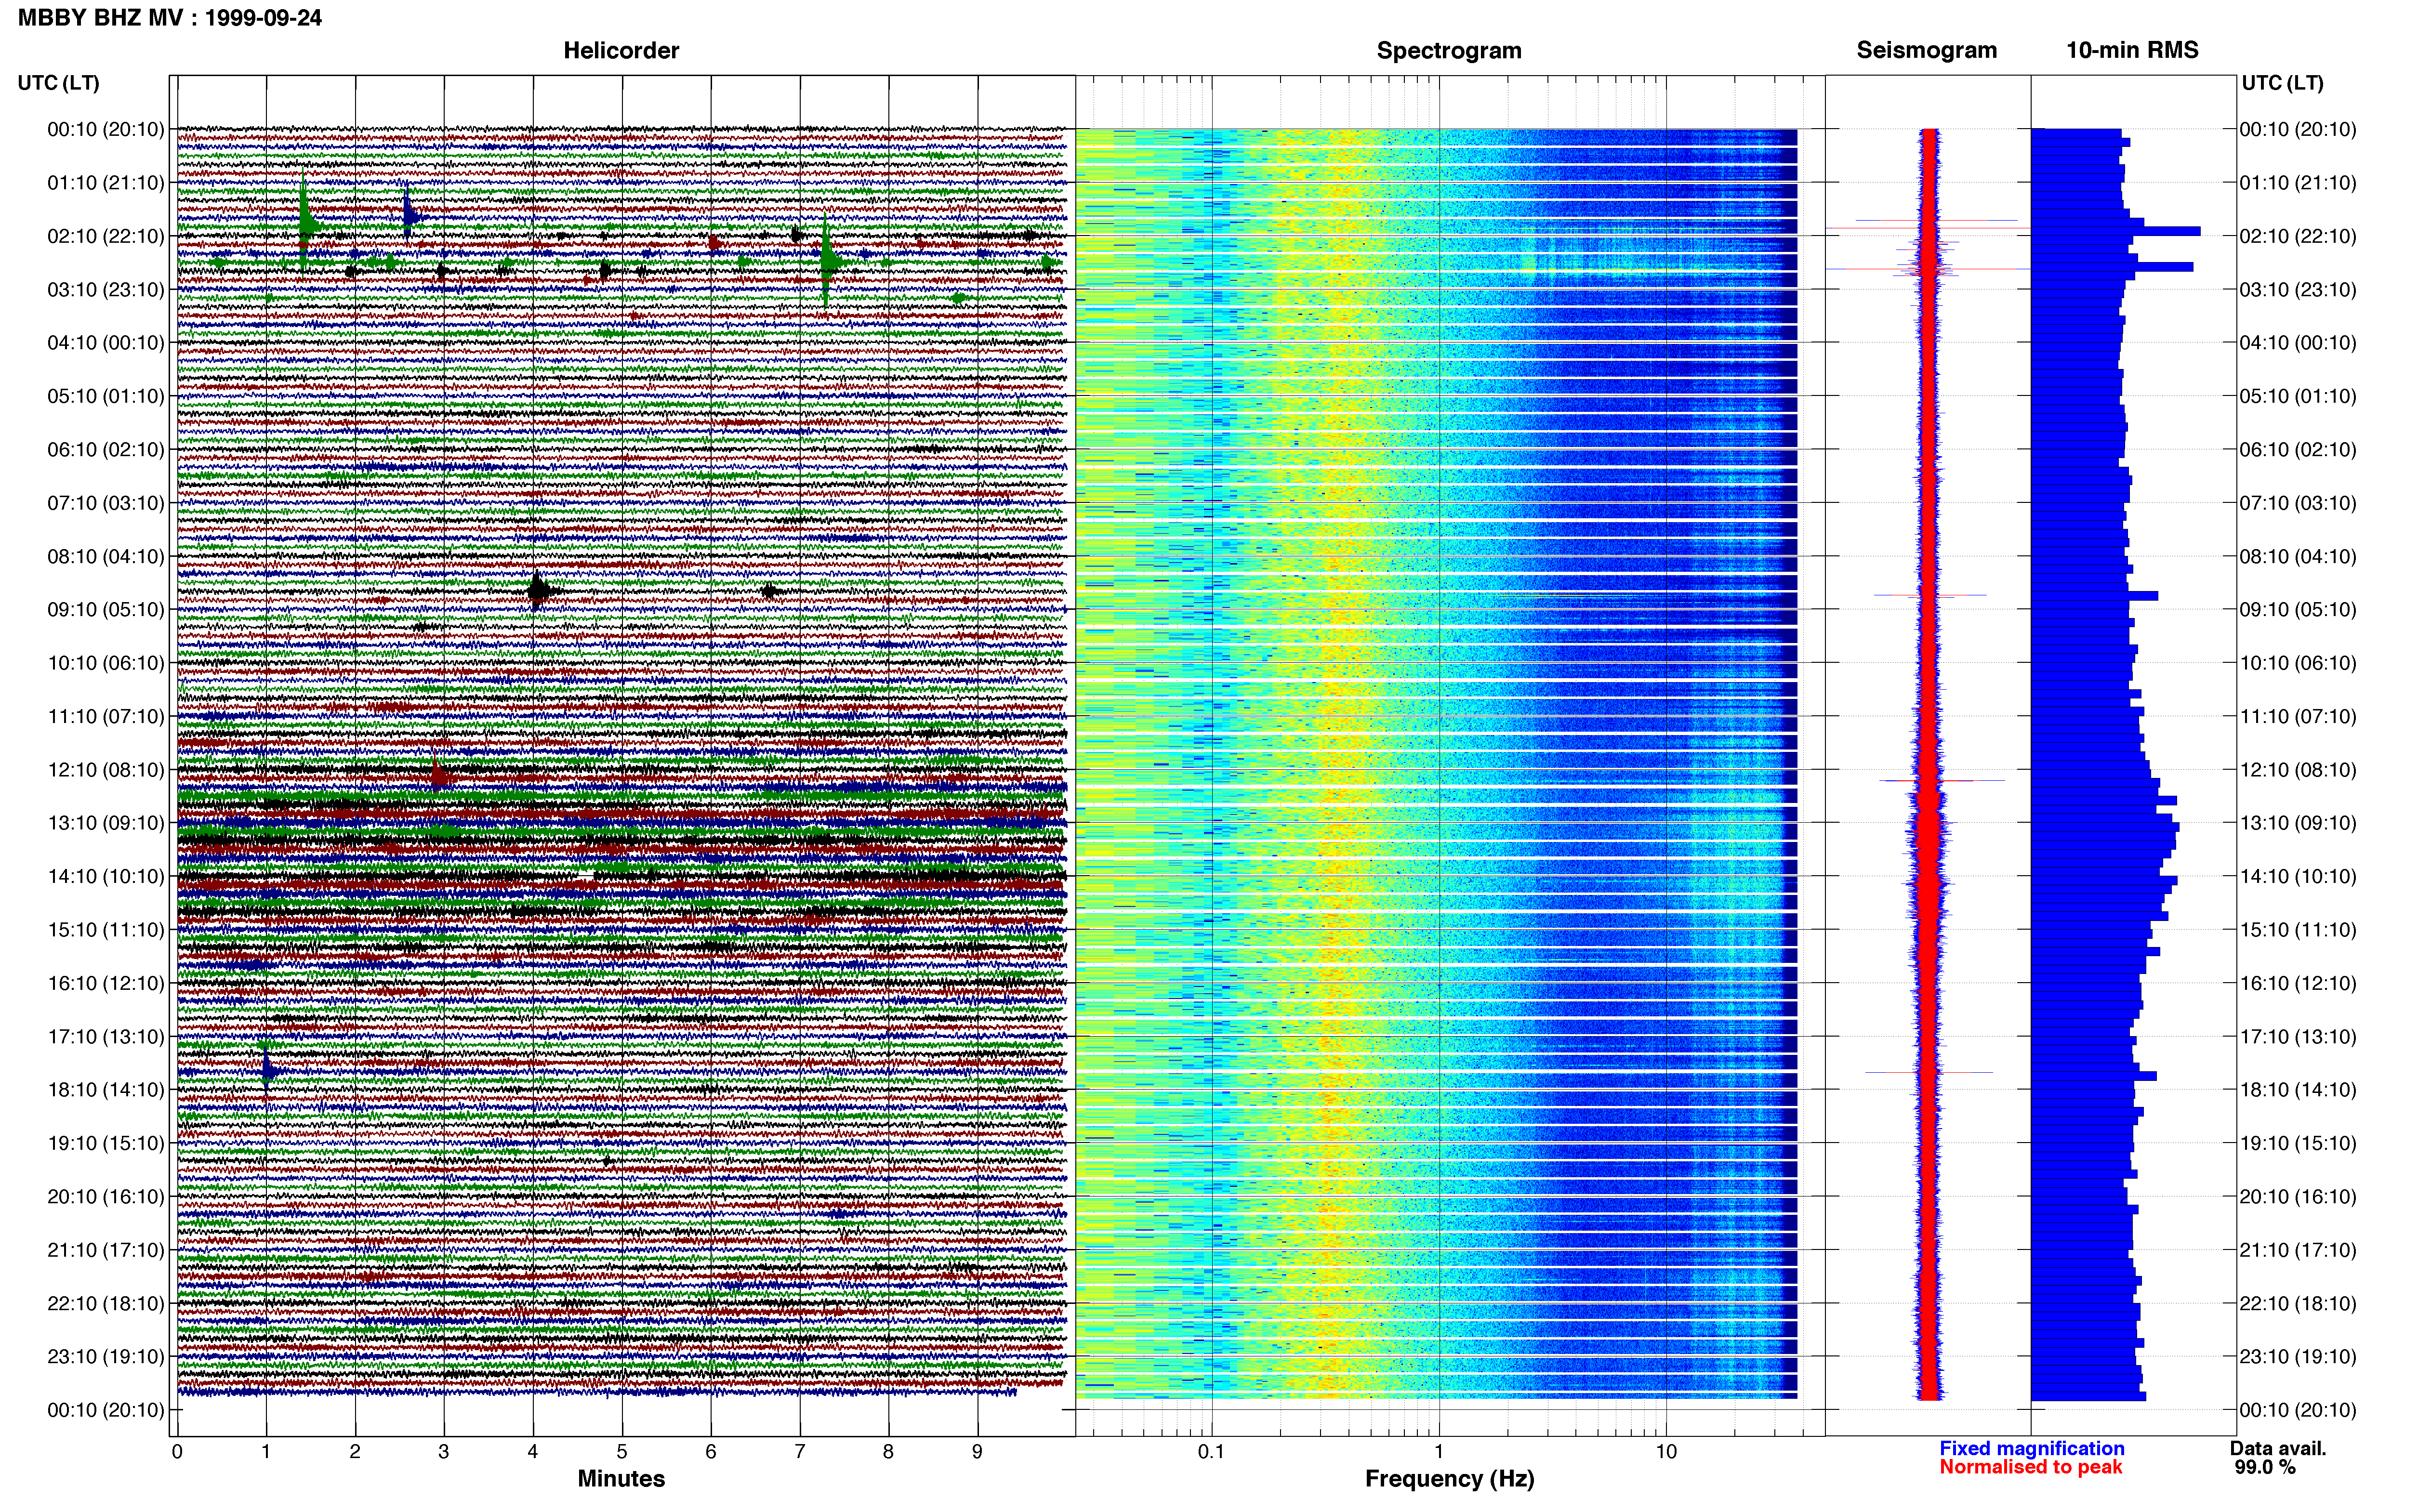This screenshot has width=2418, height=1512.
Task: Click the '10-min RMS' panel heading
Action: pos(2132,51)
